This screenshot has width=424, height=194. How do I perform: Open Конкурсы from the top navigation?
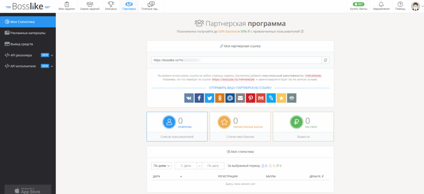(111, 6)
